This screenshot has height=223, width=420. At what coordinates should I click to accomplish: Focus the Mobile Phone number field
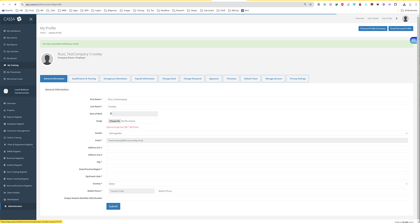(x=281, y=191)
